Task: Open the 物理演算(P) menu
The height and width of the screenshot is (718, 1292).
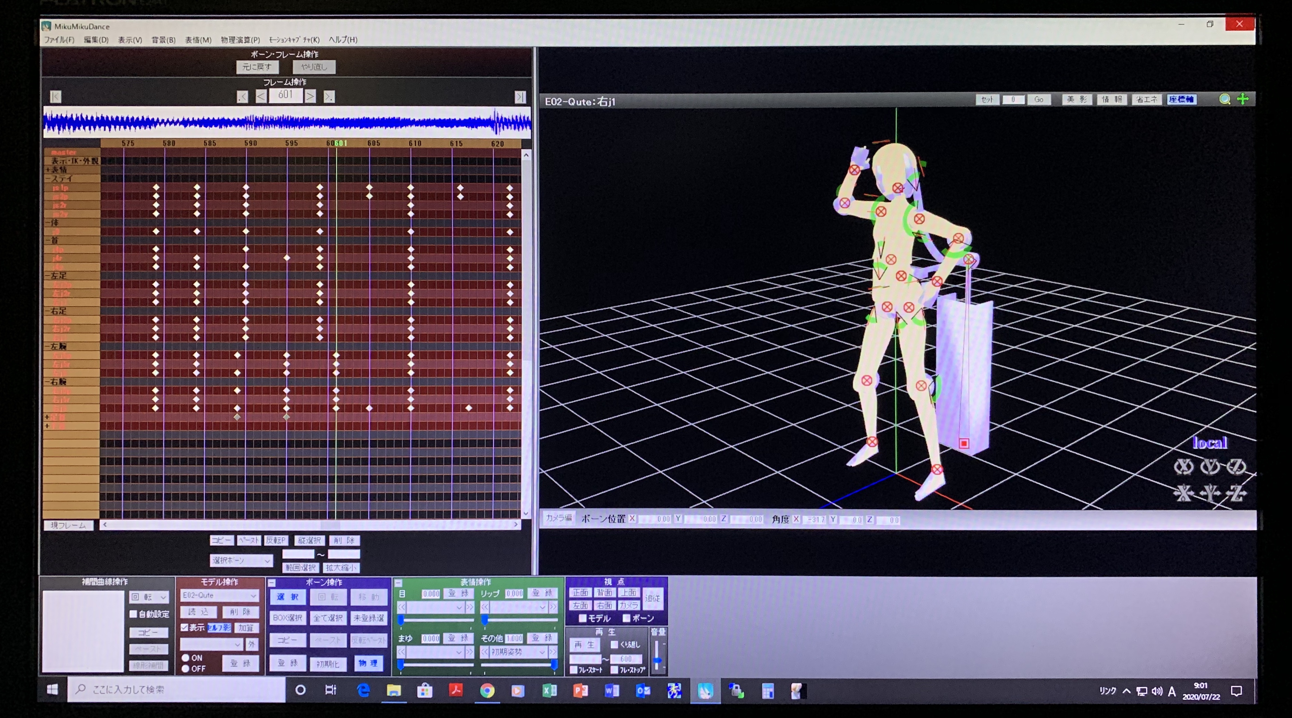Action: point(240,40)
